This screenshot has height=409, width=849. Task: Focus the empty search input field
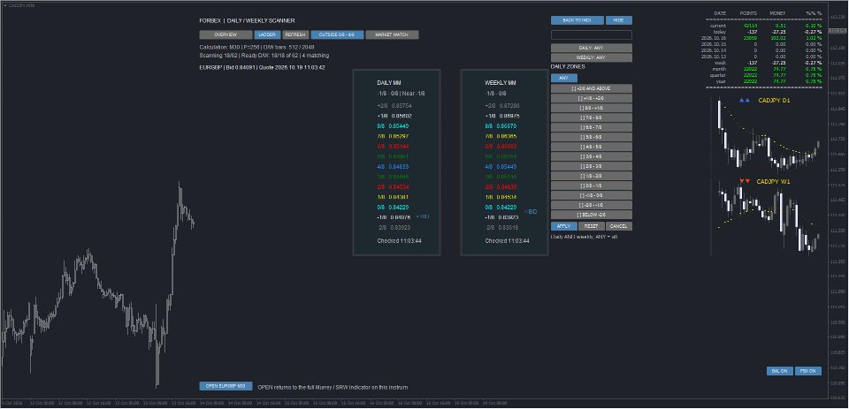point(592,34)
